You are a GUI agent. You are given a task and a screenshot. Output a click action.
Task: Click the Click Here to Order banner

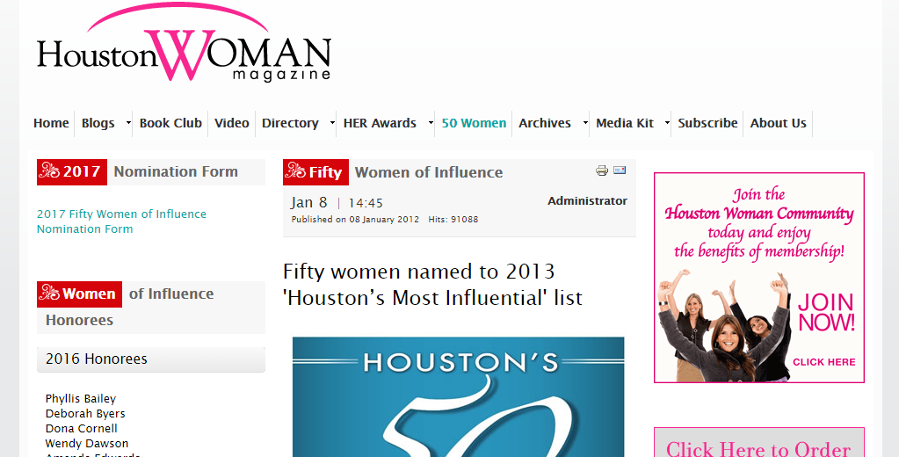(759, 442)
